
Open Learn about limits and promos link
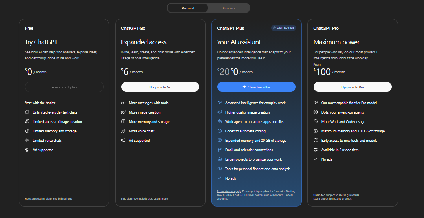pyautogui.click(x=332, y=198)
